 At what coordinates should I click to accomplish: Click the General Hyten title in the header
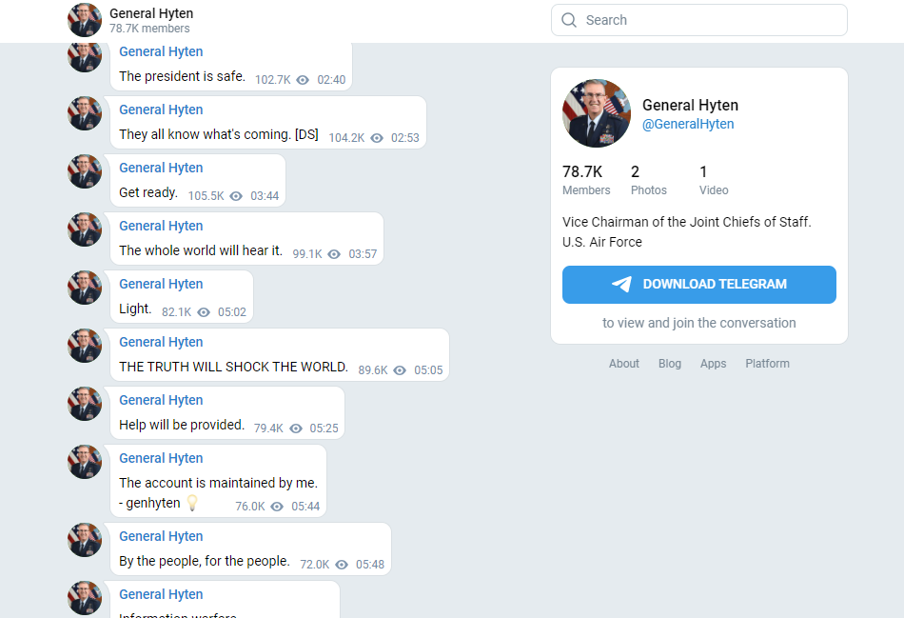coord(151,13)
